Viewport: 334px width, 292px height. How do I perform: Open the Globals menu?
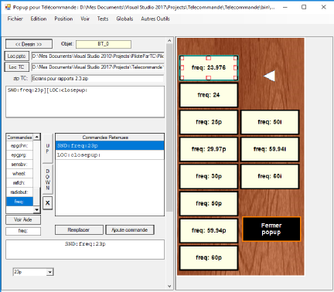point(124,19)
